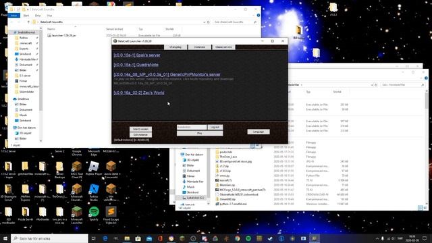Open the Dela ribbon tab in BetaCraft SoundFix Explorer
Image resolution: width=432 pixels, height=243 pixels.
pyautogui.click(x=38, y=16)
